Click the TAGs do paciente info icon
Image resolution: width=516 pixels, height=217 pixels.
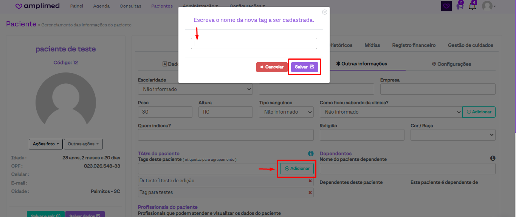311,154
